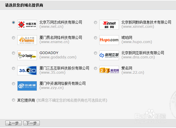Select radio button for 北京新网数码信息技术有限公司
Image resolution: width=176 pixels, height=128 pixels.
pos(96,22)
